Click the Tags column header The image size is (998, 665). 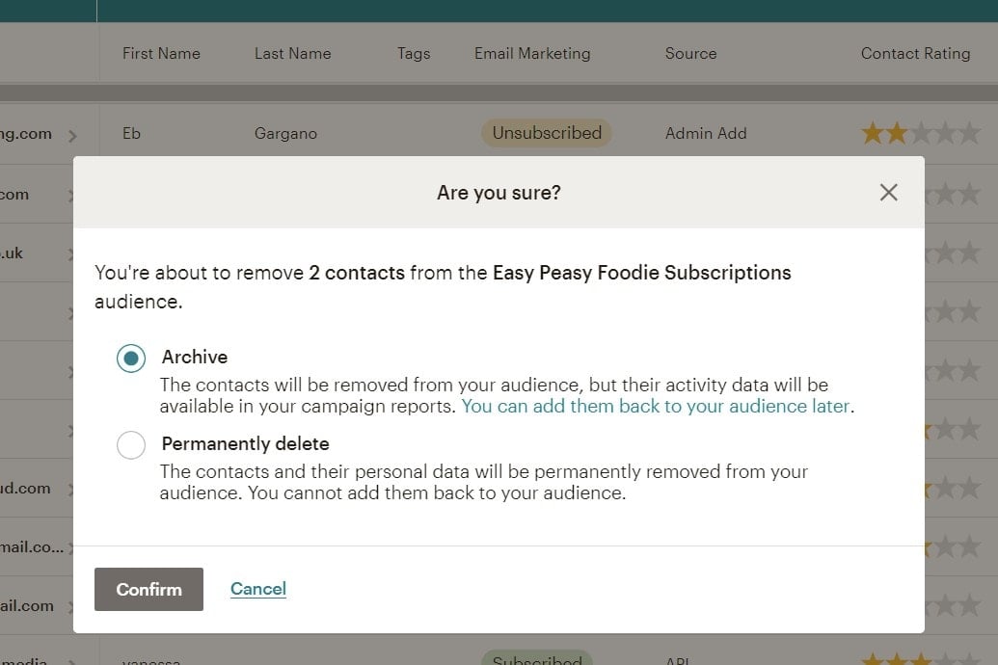pyautogui.click(x=414, y=53)
